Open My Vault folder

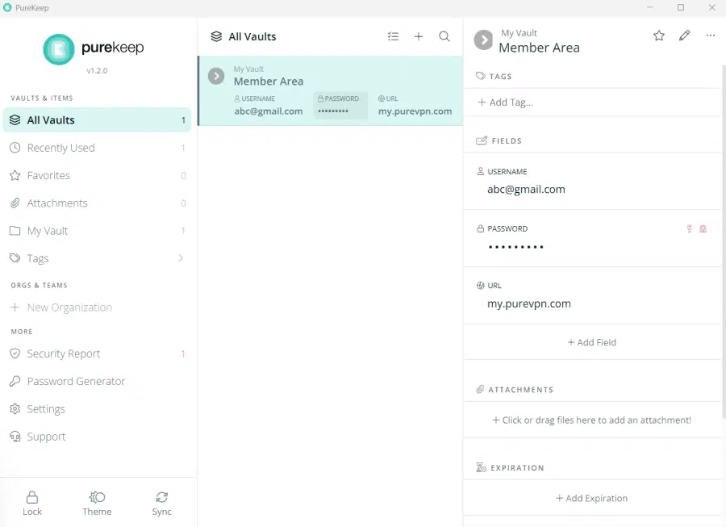coord(97,231)
